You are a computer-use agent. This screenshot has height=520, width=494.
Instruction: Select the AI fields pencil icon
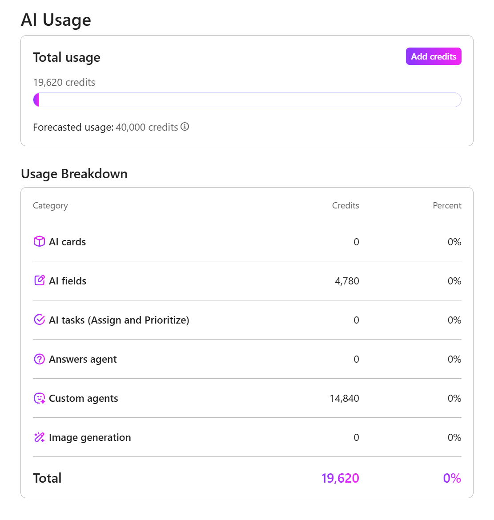tap(39, 280)
